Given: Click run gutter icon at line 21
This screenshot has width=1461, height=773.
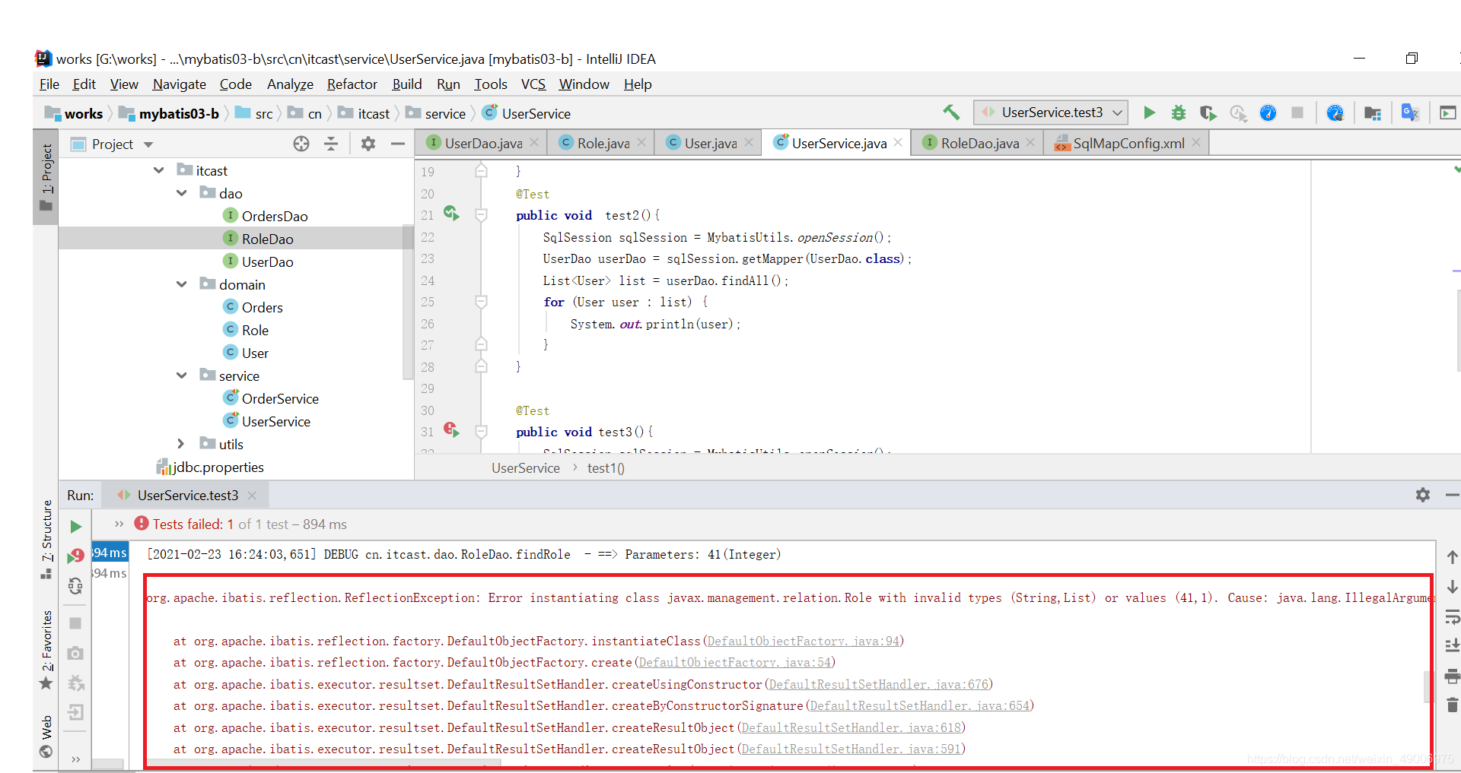Looking at the screenshot, I should (x=451, y=214).
